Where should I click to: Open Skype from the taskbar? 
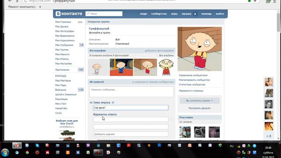(37, 145)
